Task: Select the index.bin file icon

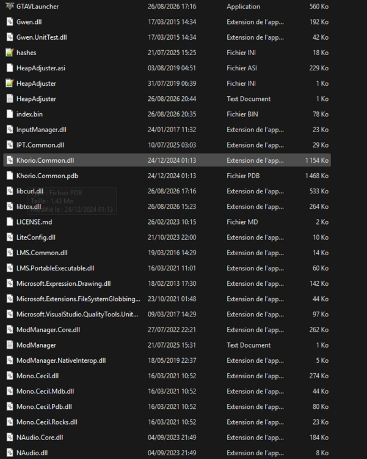Action: click(x=10, y=114)
